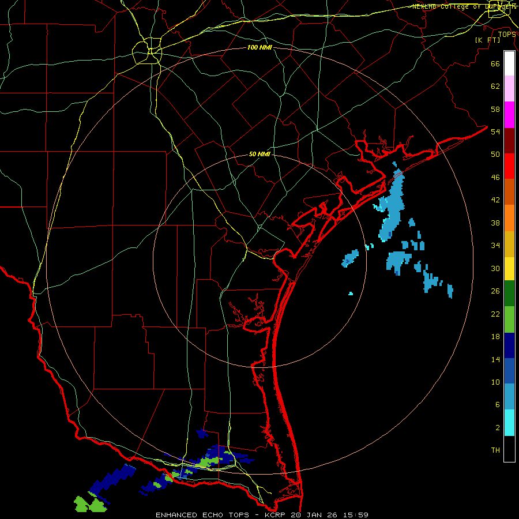519x519 pixels.
Task: Click the '100 NMI' range ring label
Action: click(x=259, y=48)
